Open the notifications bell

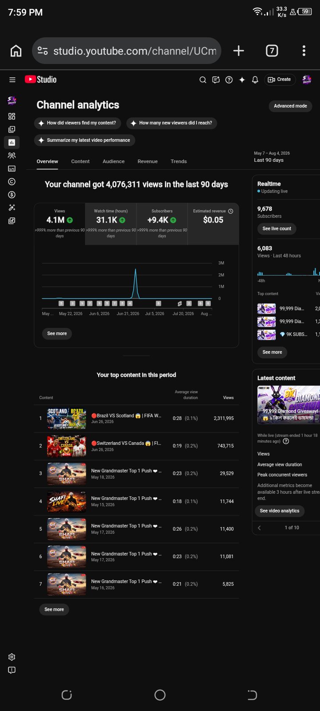point(255,80)
